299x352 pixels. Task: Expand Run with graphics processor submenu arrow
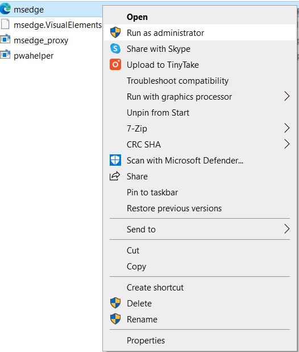[x=287, y=96]
